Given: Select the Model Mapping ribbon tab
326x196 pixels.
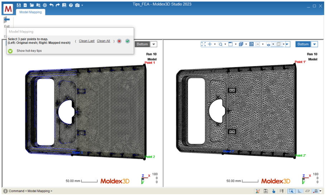Looking at the screenshot, I should (30, 12).
